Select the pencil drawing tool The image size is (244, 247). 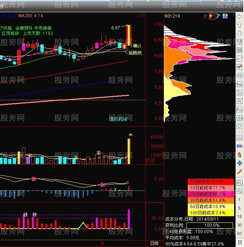[x=240, y=171]
